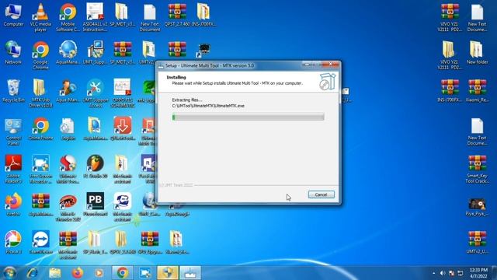
Task: Select the Computer desktop icon
Action: pyautogui.click(x=13, y=16)
